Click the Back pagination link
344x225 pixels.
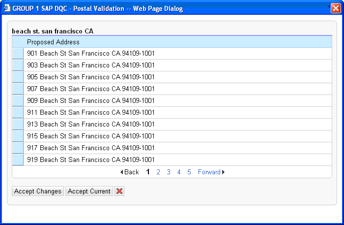pyautogui.click(x=130, y=172)
